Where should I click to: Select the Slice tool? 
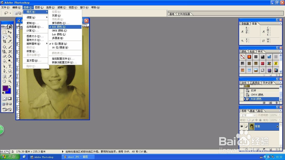point(10,41)
